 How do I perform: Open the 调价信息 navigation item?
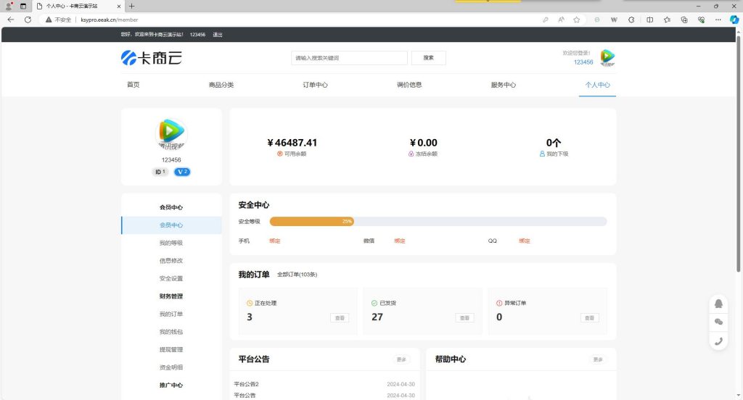pyautogui.click(x=409, y=85)
